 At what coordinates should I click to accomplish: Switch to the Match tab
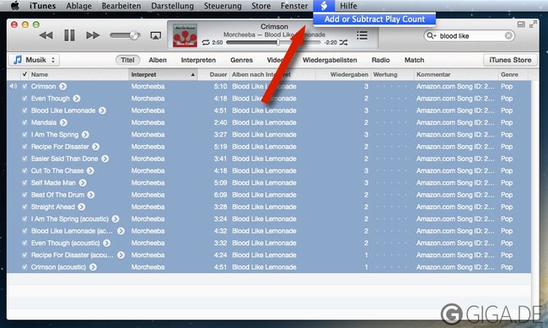(414, 60)
